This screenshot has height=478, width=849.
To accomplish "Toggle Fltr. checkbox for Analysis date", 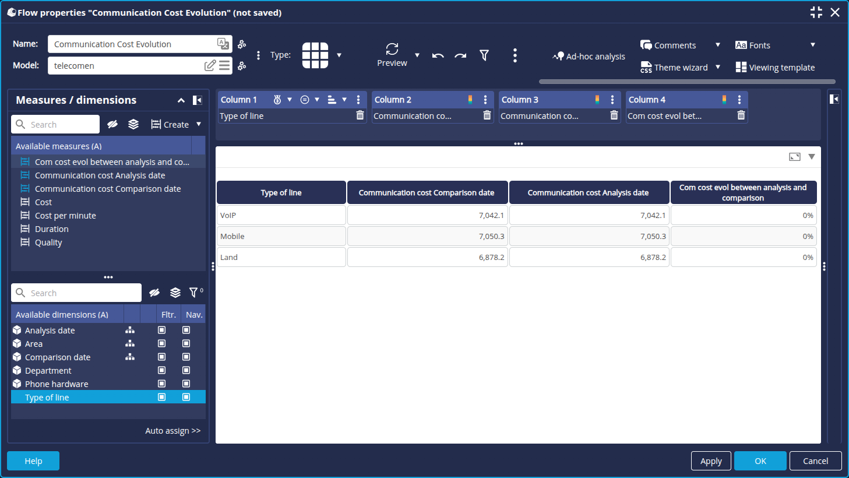I will 162,330.
